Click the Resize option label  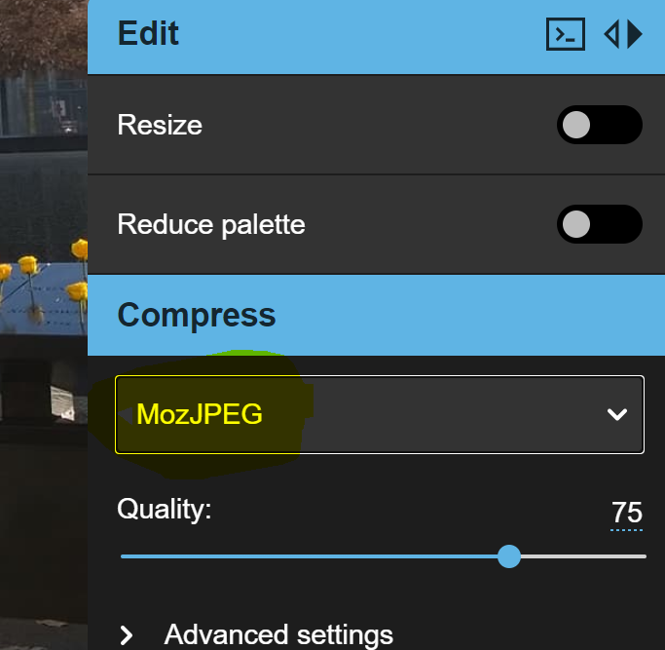(x=160, y=126)
